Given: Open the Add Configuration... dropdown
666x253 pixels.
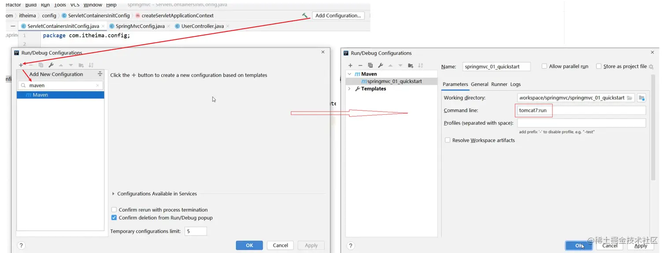Looking at the screenshot, I should 338,15.
